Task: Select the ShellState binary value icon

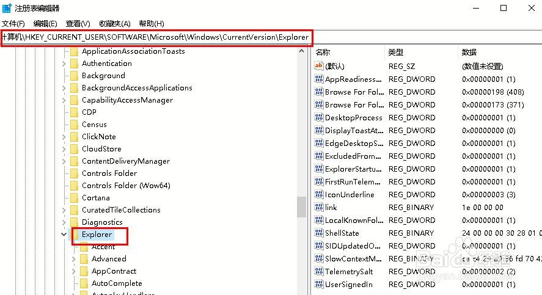Action: click(x=319, y=233)
